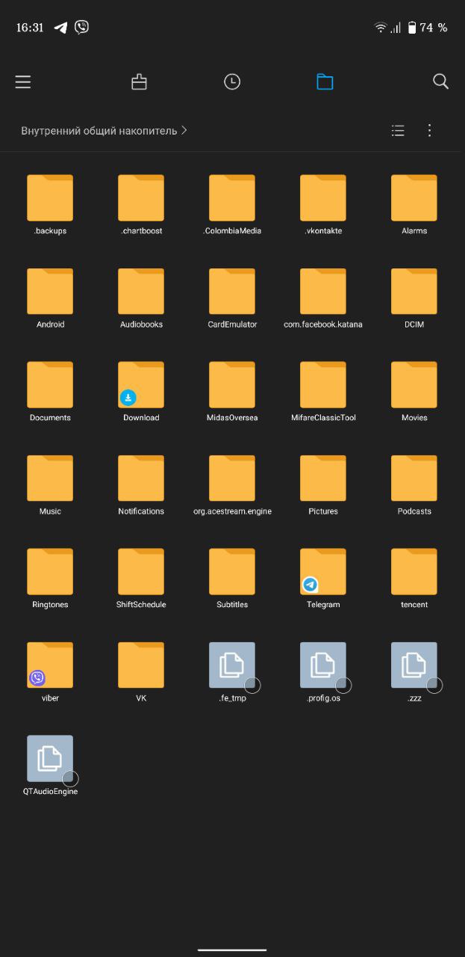Open the Ringtones folder
The height and width of the screenshot is (957, 465).
[x=50, y=572]
